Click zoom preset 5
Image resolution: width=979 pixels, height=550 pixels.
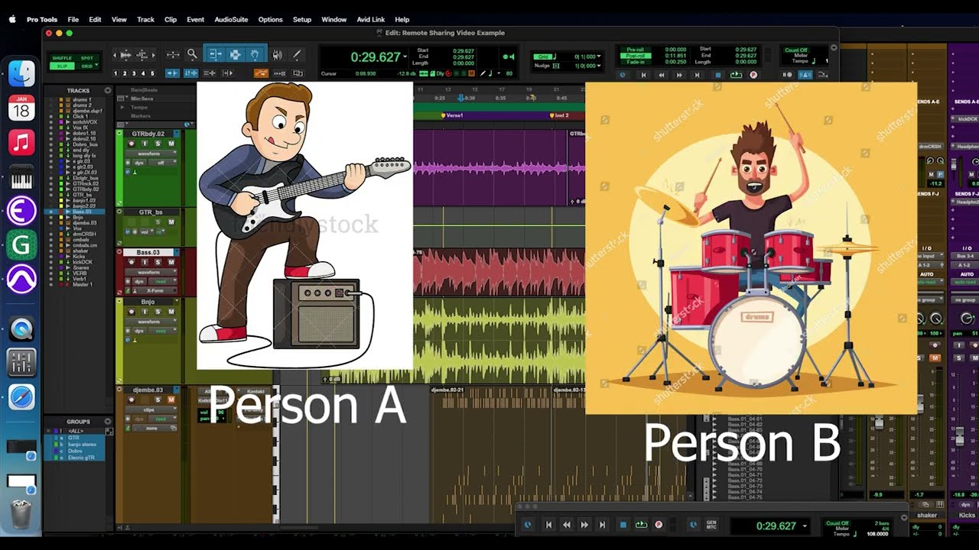click(152, 73)
